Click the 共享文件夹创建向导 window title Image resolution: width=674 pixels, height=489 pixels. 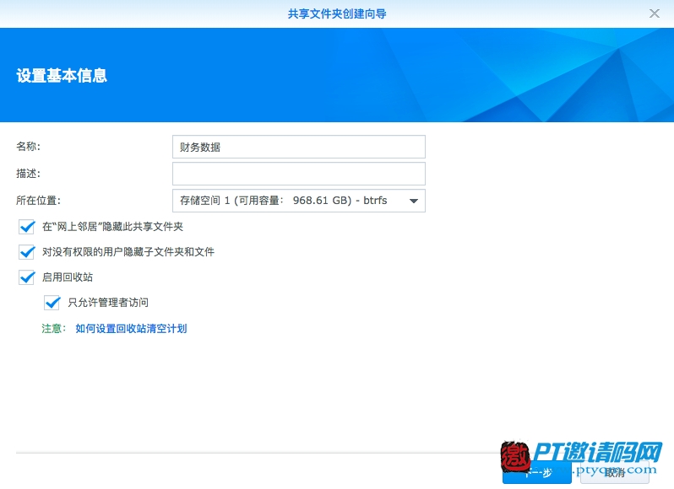click(x=337, y=13)
